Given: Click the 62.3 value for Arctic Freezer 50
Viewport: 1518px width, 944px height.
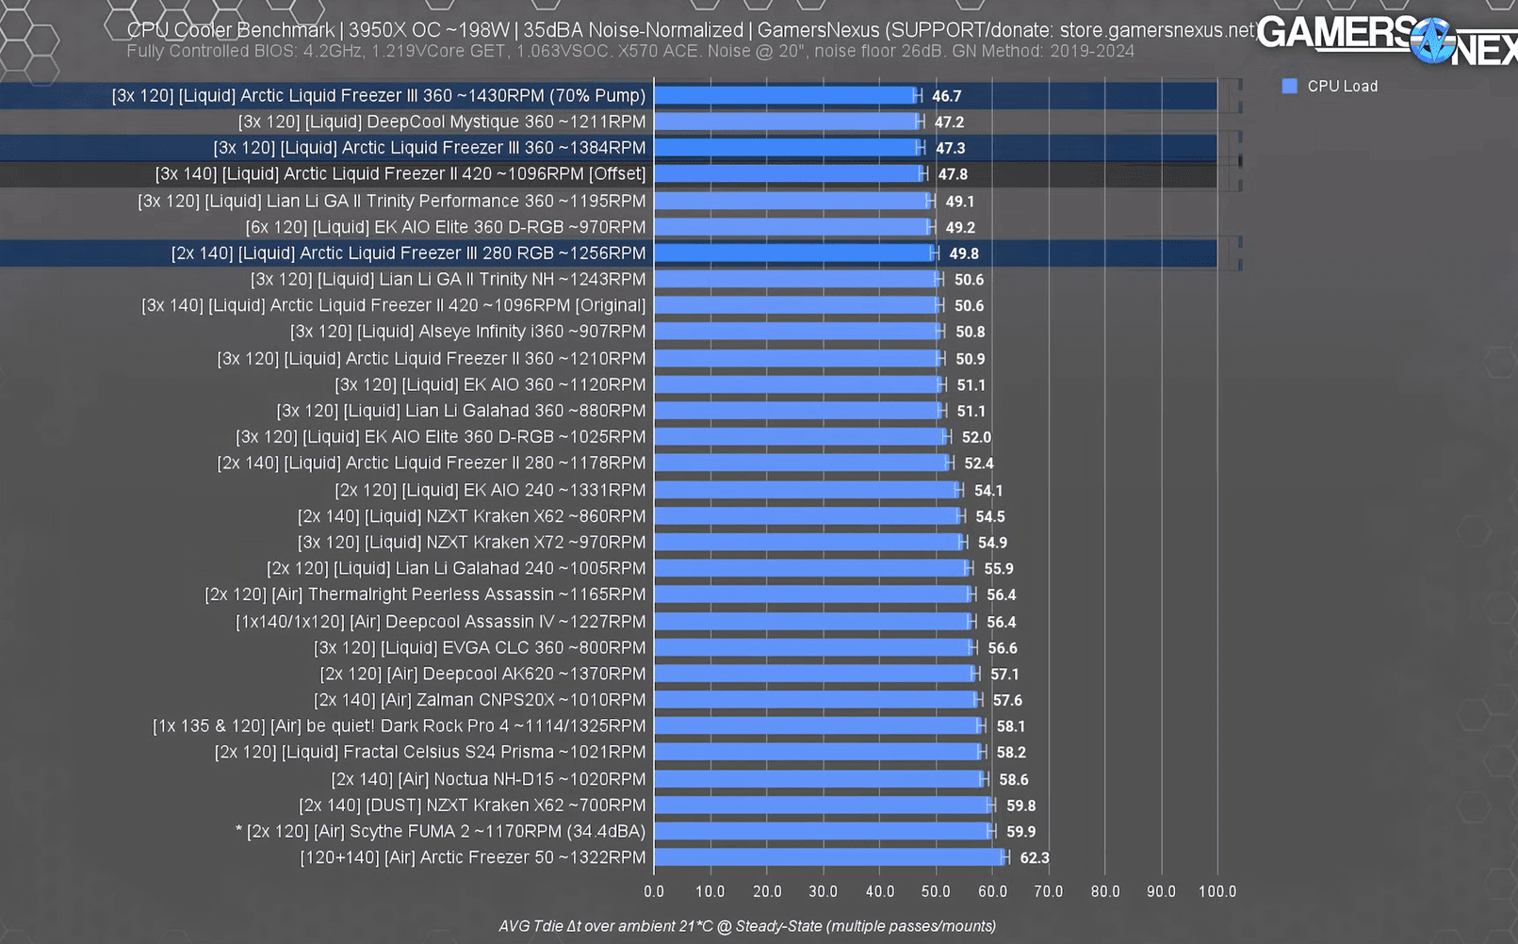Looking at the screenshot, I should click(x=1035, y=858).
